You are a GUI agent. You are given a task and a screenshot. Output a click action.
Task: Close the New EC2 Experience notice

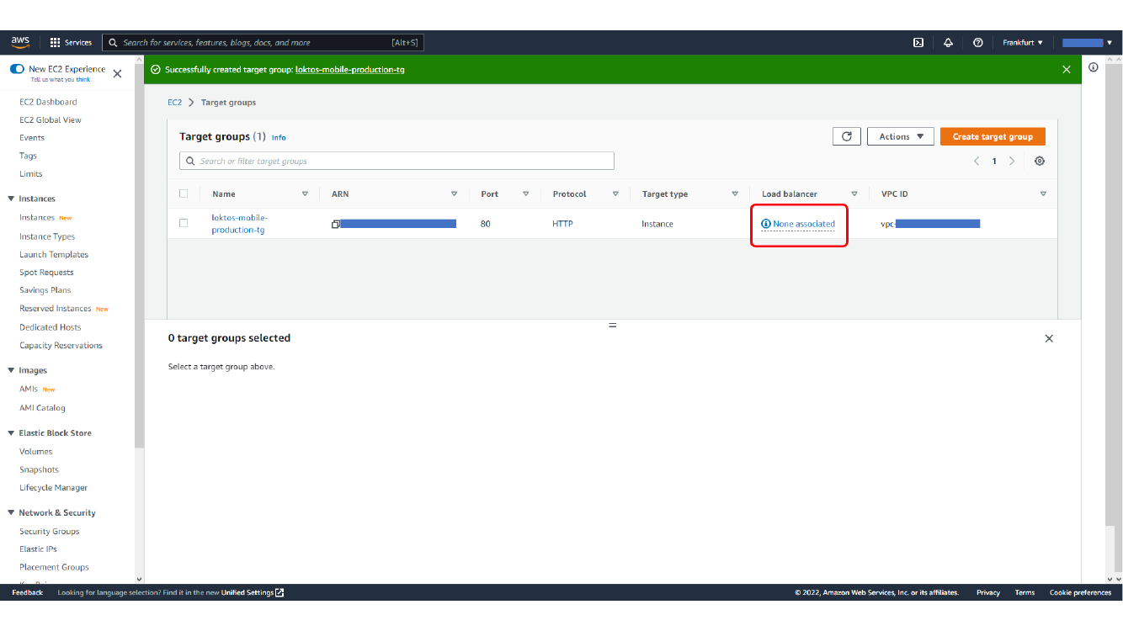(117, 73)
